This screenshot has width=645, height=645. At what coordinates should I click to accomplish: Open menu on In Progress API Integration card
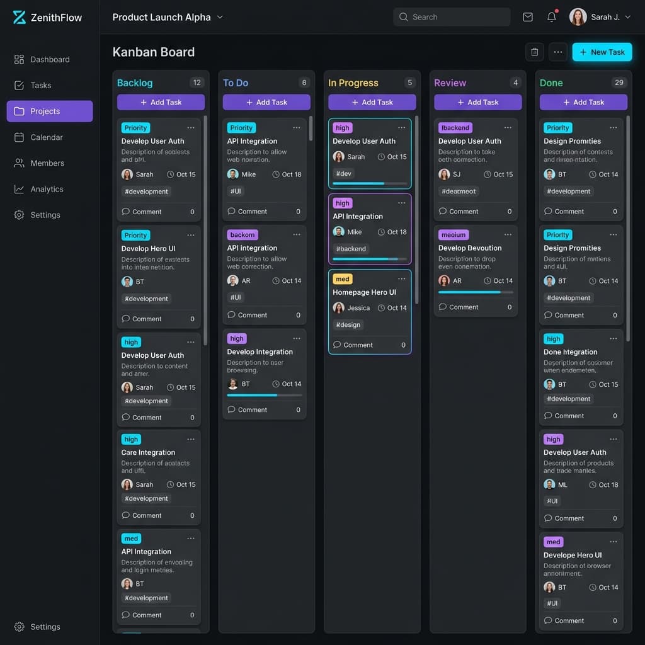(401, 203)
